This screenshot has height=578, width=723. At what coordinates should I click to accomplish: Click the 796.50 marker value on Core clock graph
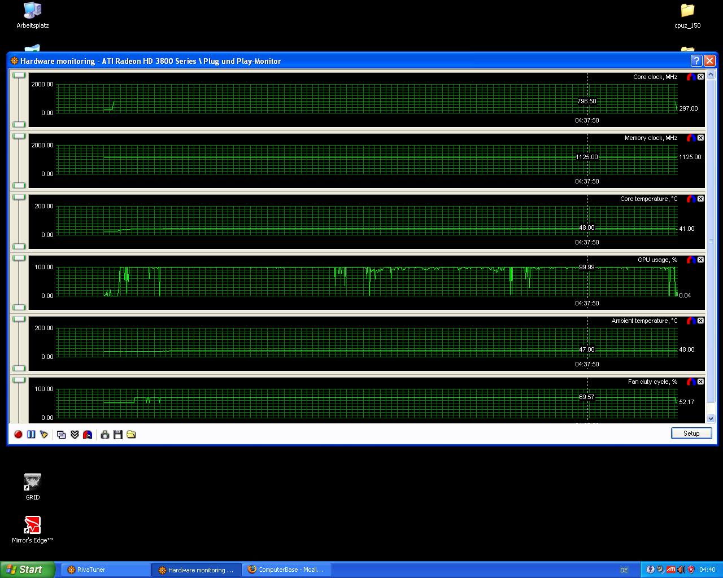(586, 101)
